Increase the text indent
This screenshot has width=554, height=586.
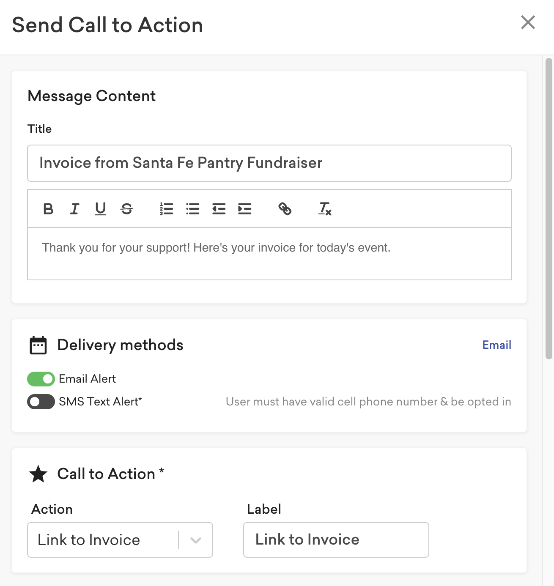(245, 209)
